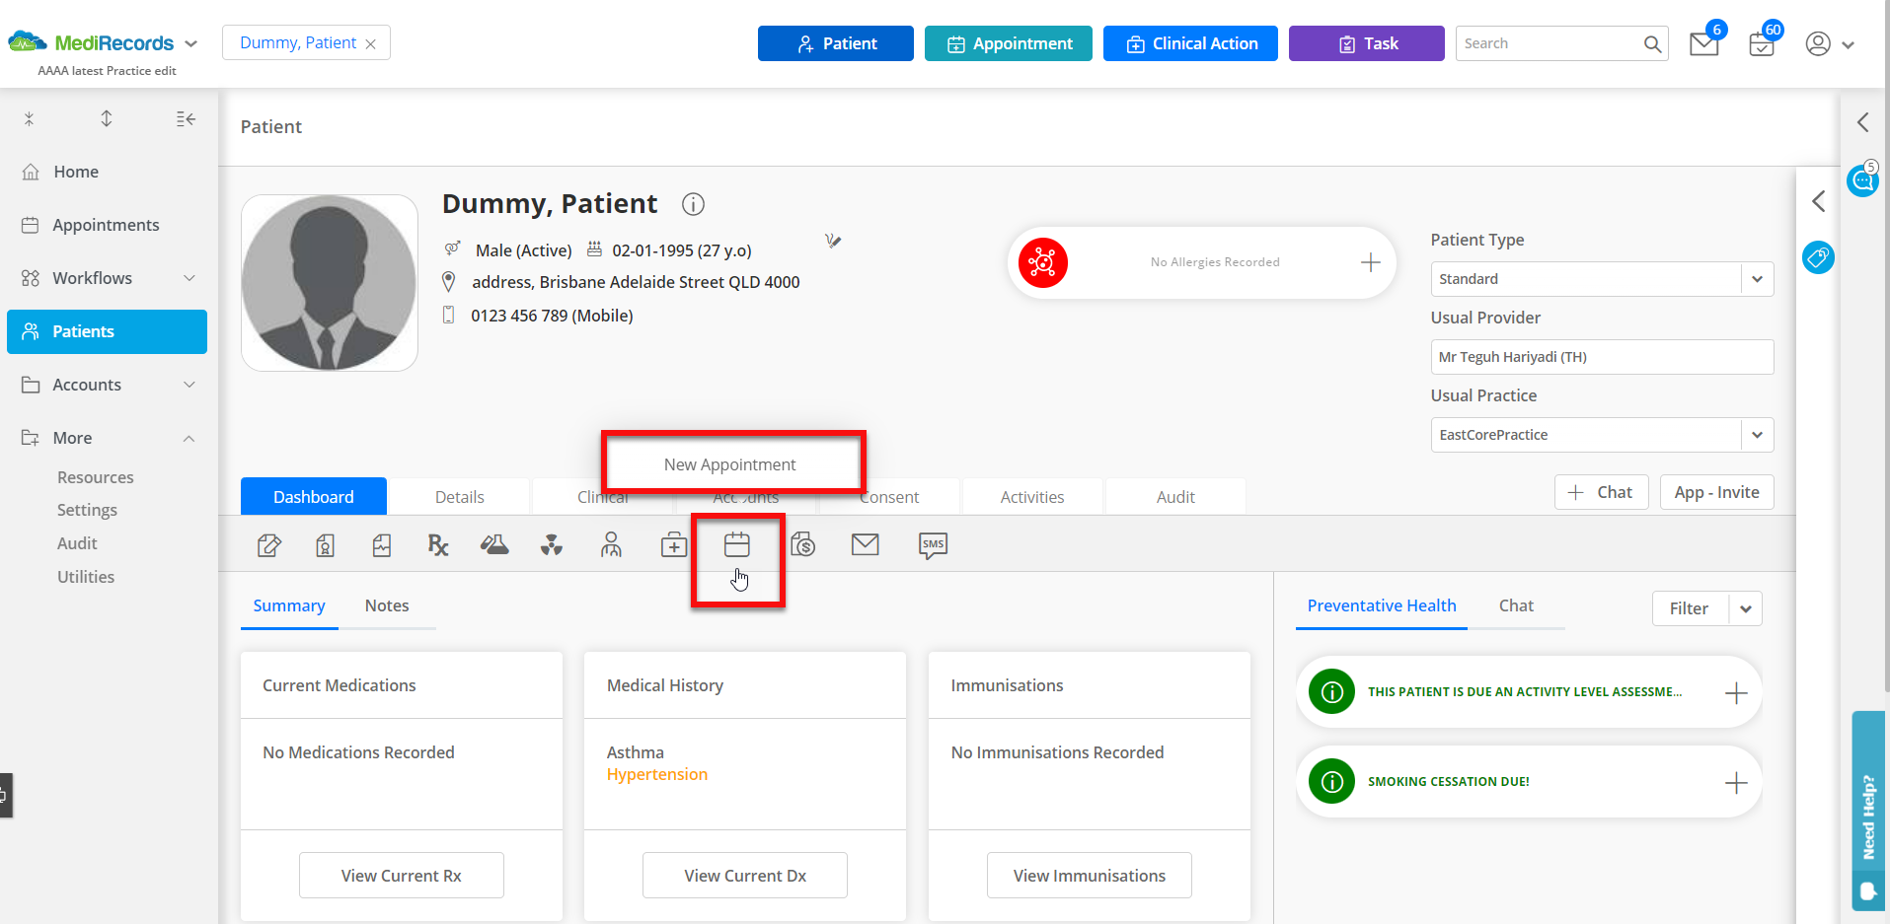
Task: Click the mail notifications icon showing 6
Action: 1704,43
